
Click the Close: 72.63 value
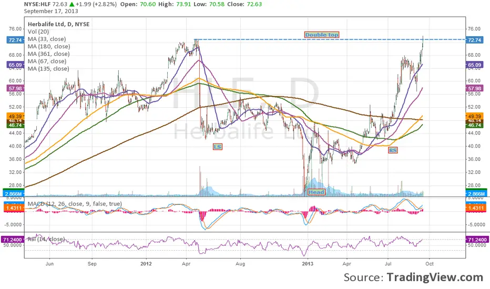[244, 4]
